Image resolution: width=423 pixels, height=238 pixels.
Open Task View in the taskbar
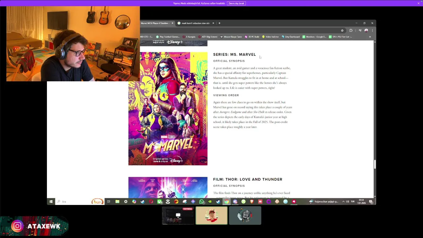tap(108, 201)
